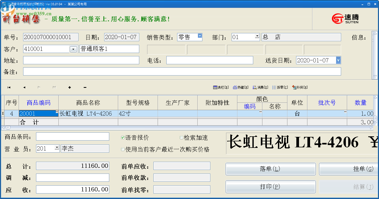Viewport: 379px width, 199px height.
Task: Jump to first record with the navigation icon
Action: 9,87
